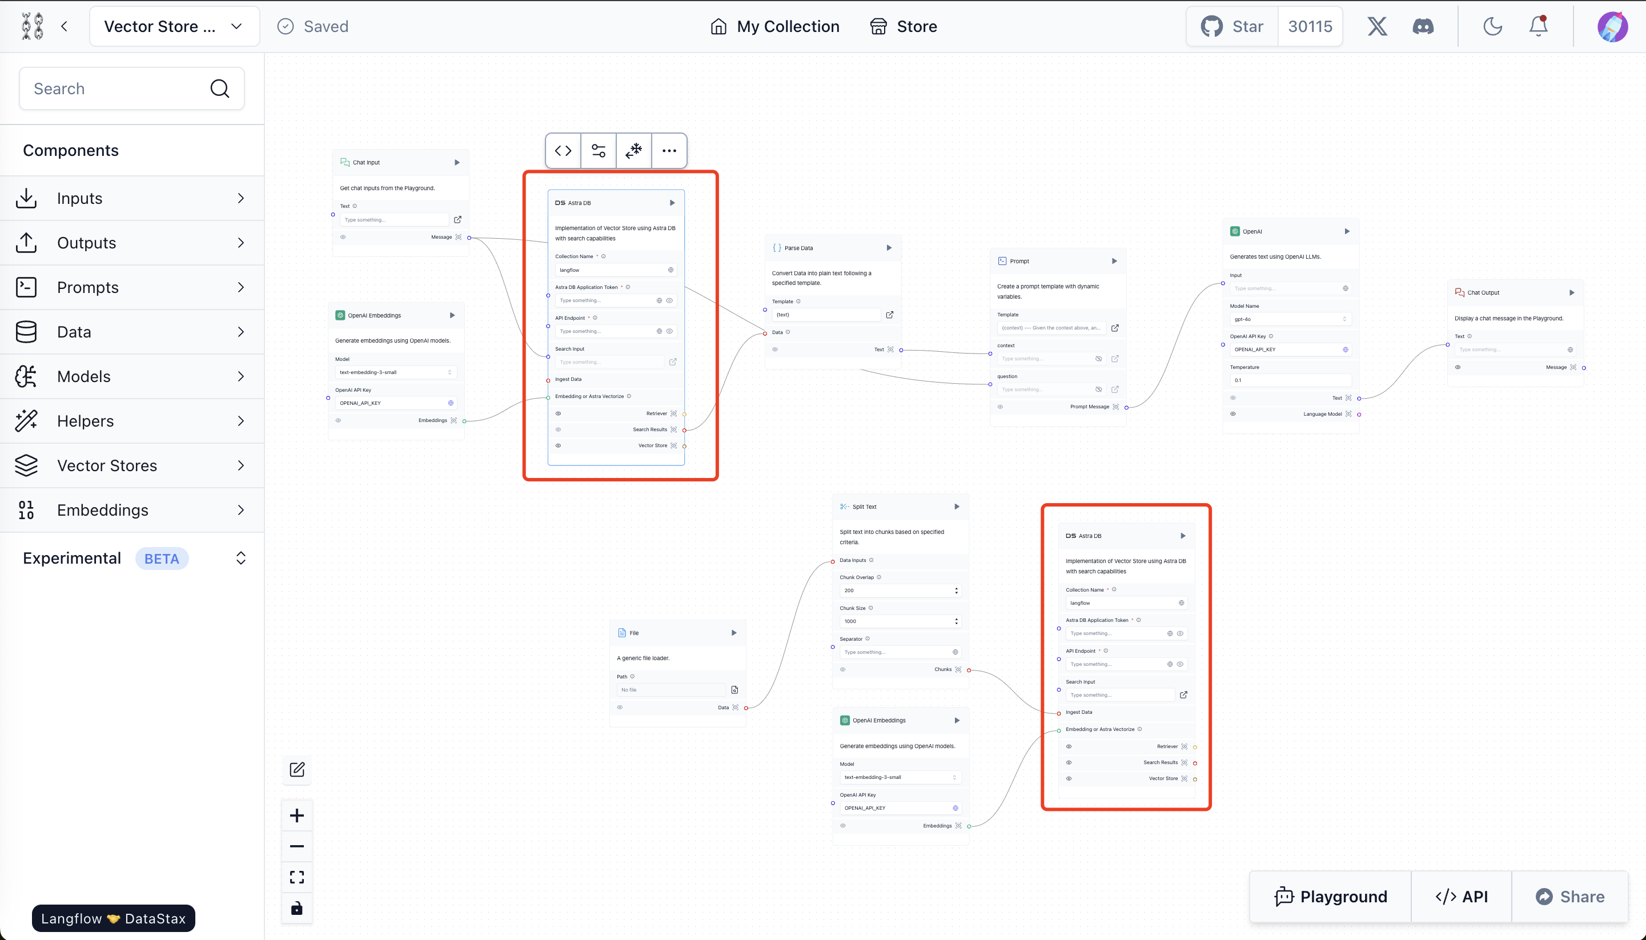Go to My Collection
Screen dimensions: 1646x940
point(774,26)
